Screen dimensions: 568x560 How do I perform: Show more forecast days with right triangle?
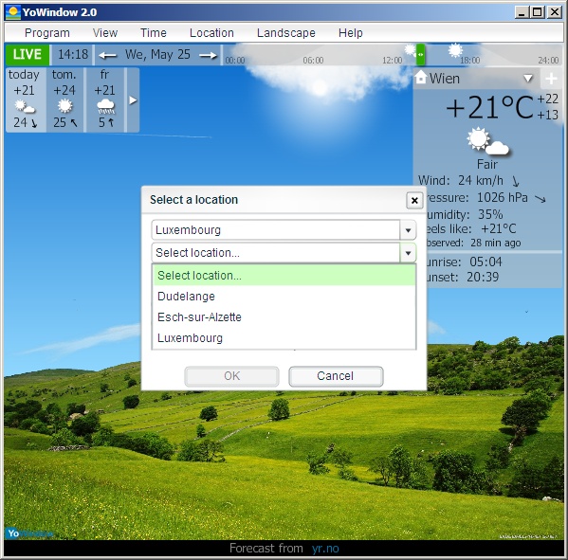click(133, 100)
